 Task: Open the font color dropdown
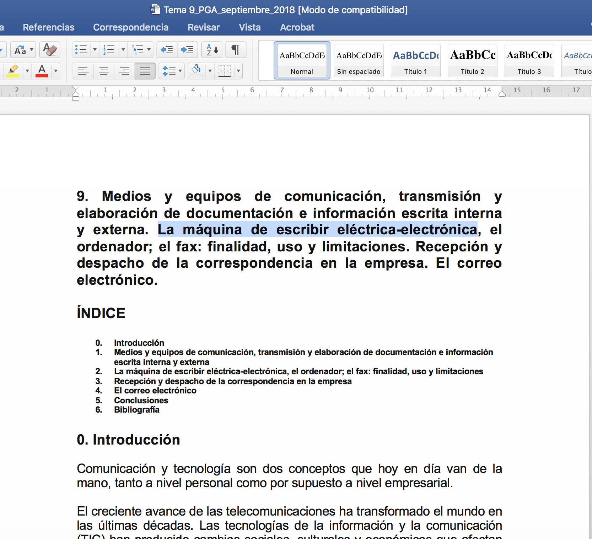coord(56,71)
